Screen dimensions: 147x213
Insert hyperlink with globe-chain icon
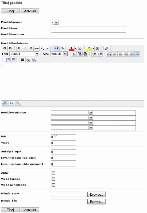tap(28, 60)
